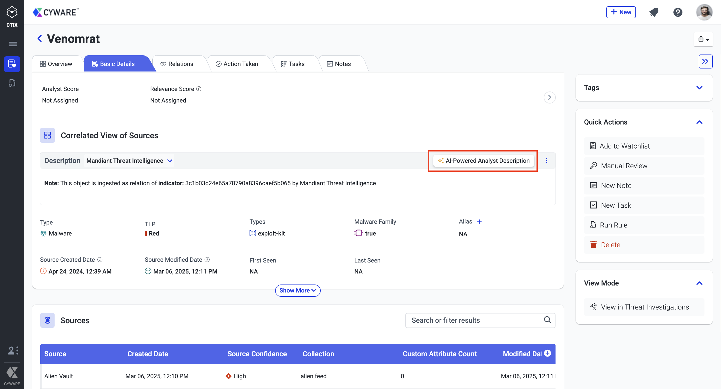Image resolution: width=721 pixels, height=389 pixels.
Task: Click the notifications bell icon
Action: [x=654, y=12]
